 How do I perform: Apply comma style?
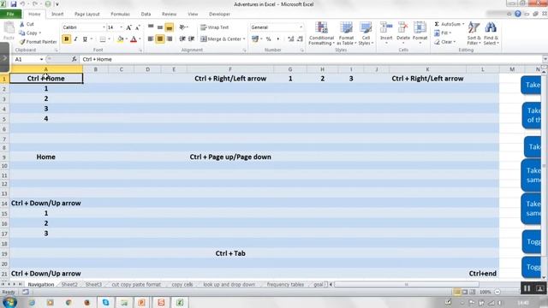(x=277, y=39)
